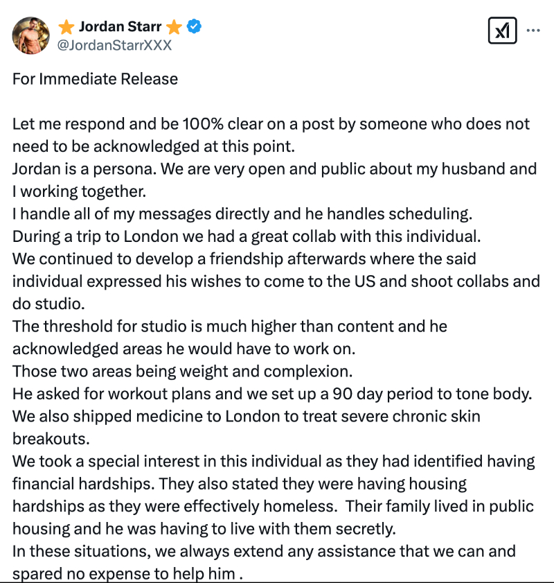Open Jordan Starr's profile picture
Viewport: 554px width, 583px height.
pos(31,35)
